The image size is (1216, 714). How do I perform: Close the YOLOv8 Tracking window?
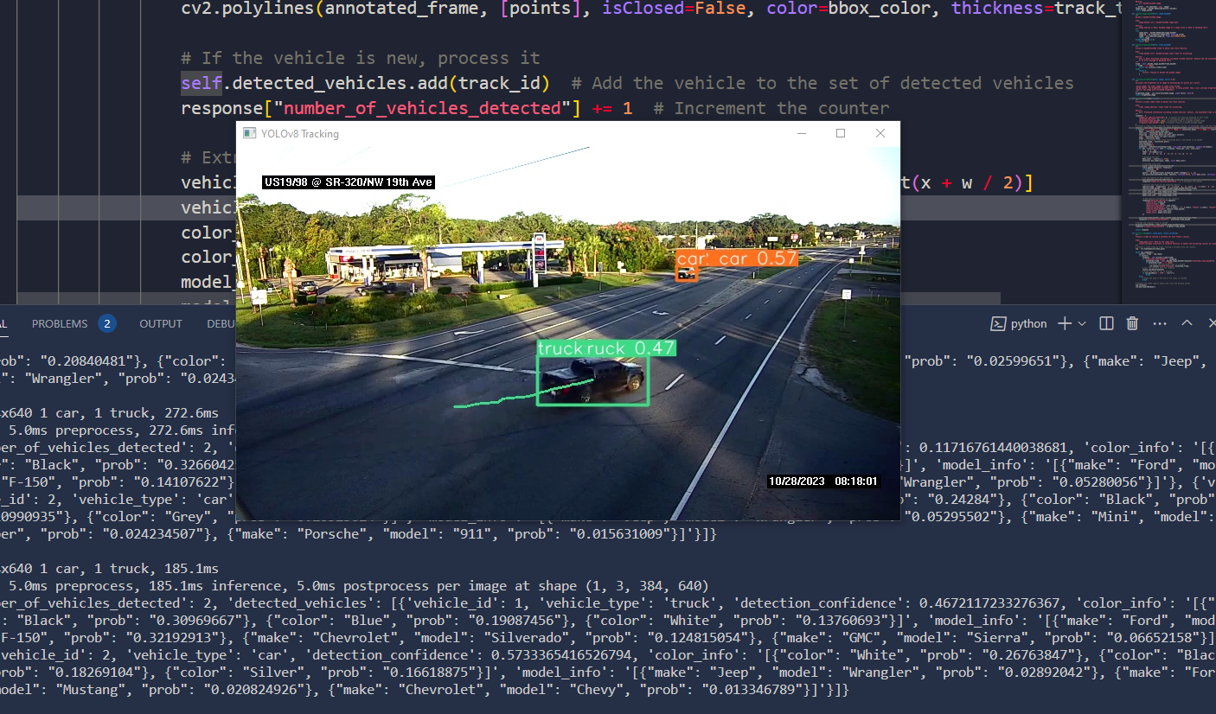click(880, 134)
